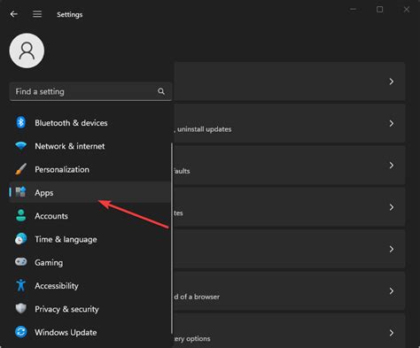
Task: Click the Personalization paintbrush icon
Action: (21, 169)
